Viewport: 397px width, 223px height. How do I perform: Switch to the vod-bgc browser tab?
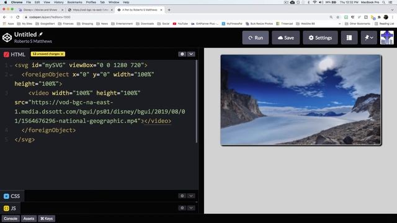[90, 10]
